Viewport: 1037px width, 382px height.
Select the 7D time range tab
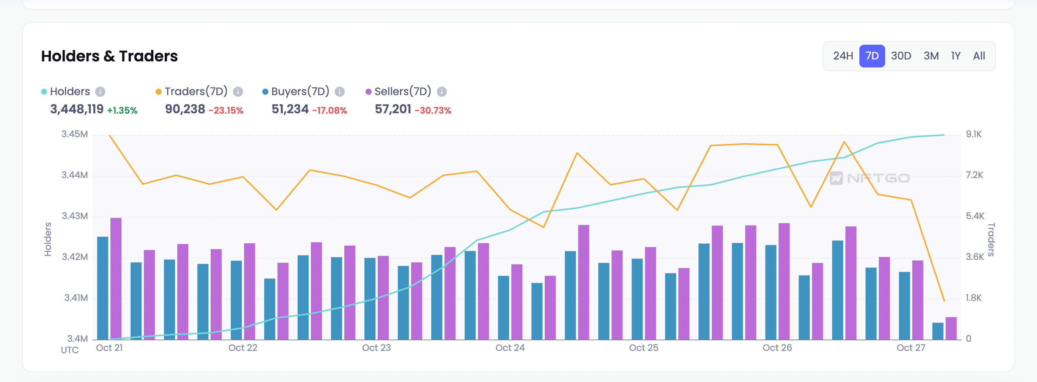point(872,56)
